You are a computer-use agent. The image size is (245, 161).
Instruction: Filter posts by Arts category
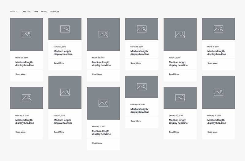pos(36,12)
